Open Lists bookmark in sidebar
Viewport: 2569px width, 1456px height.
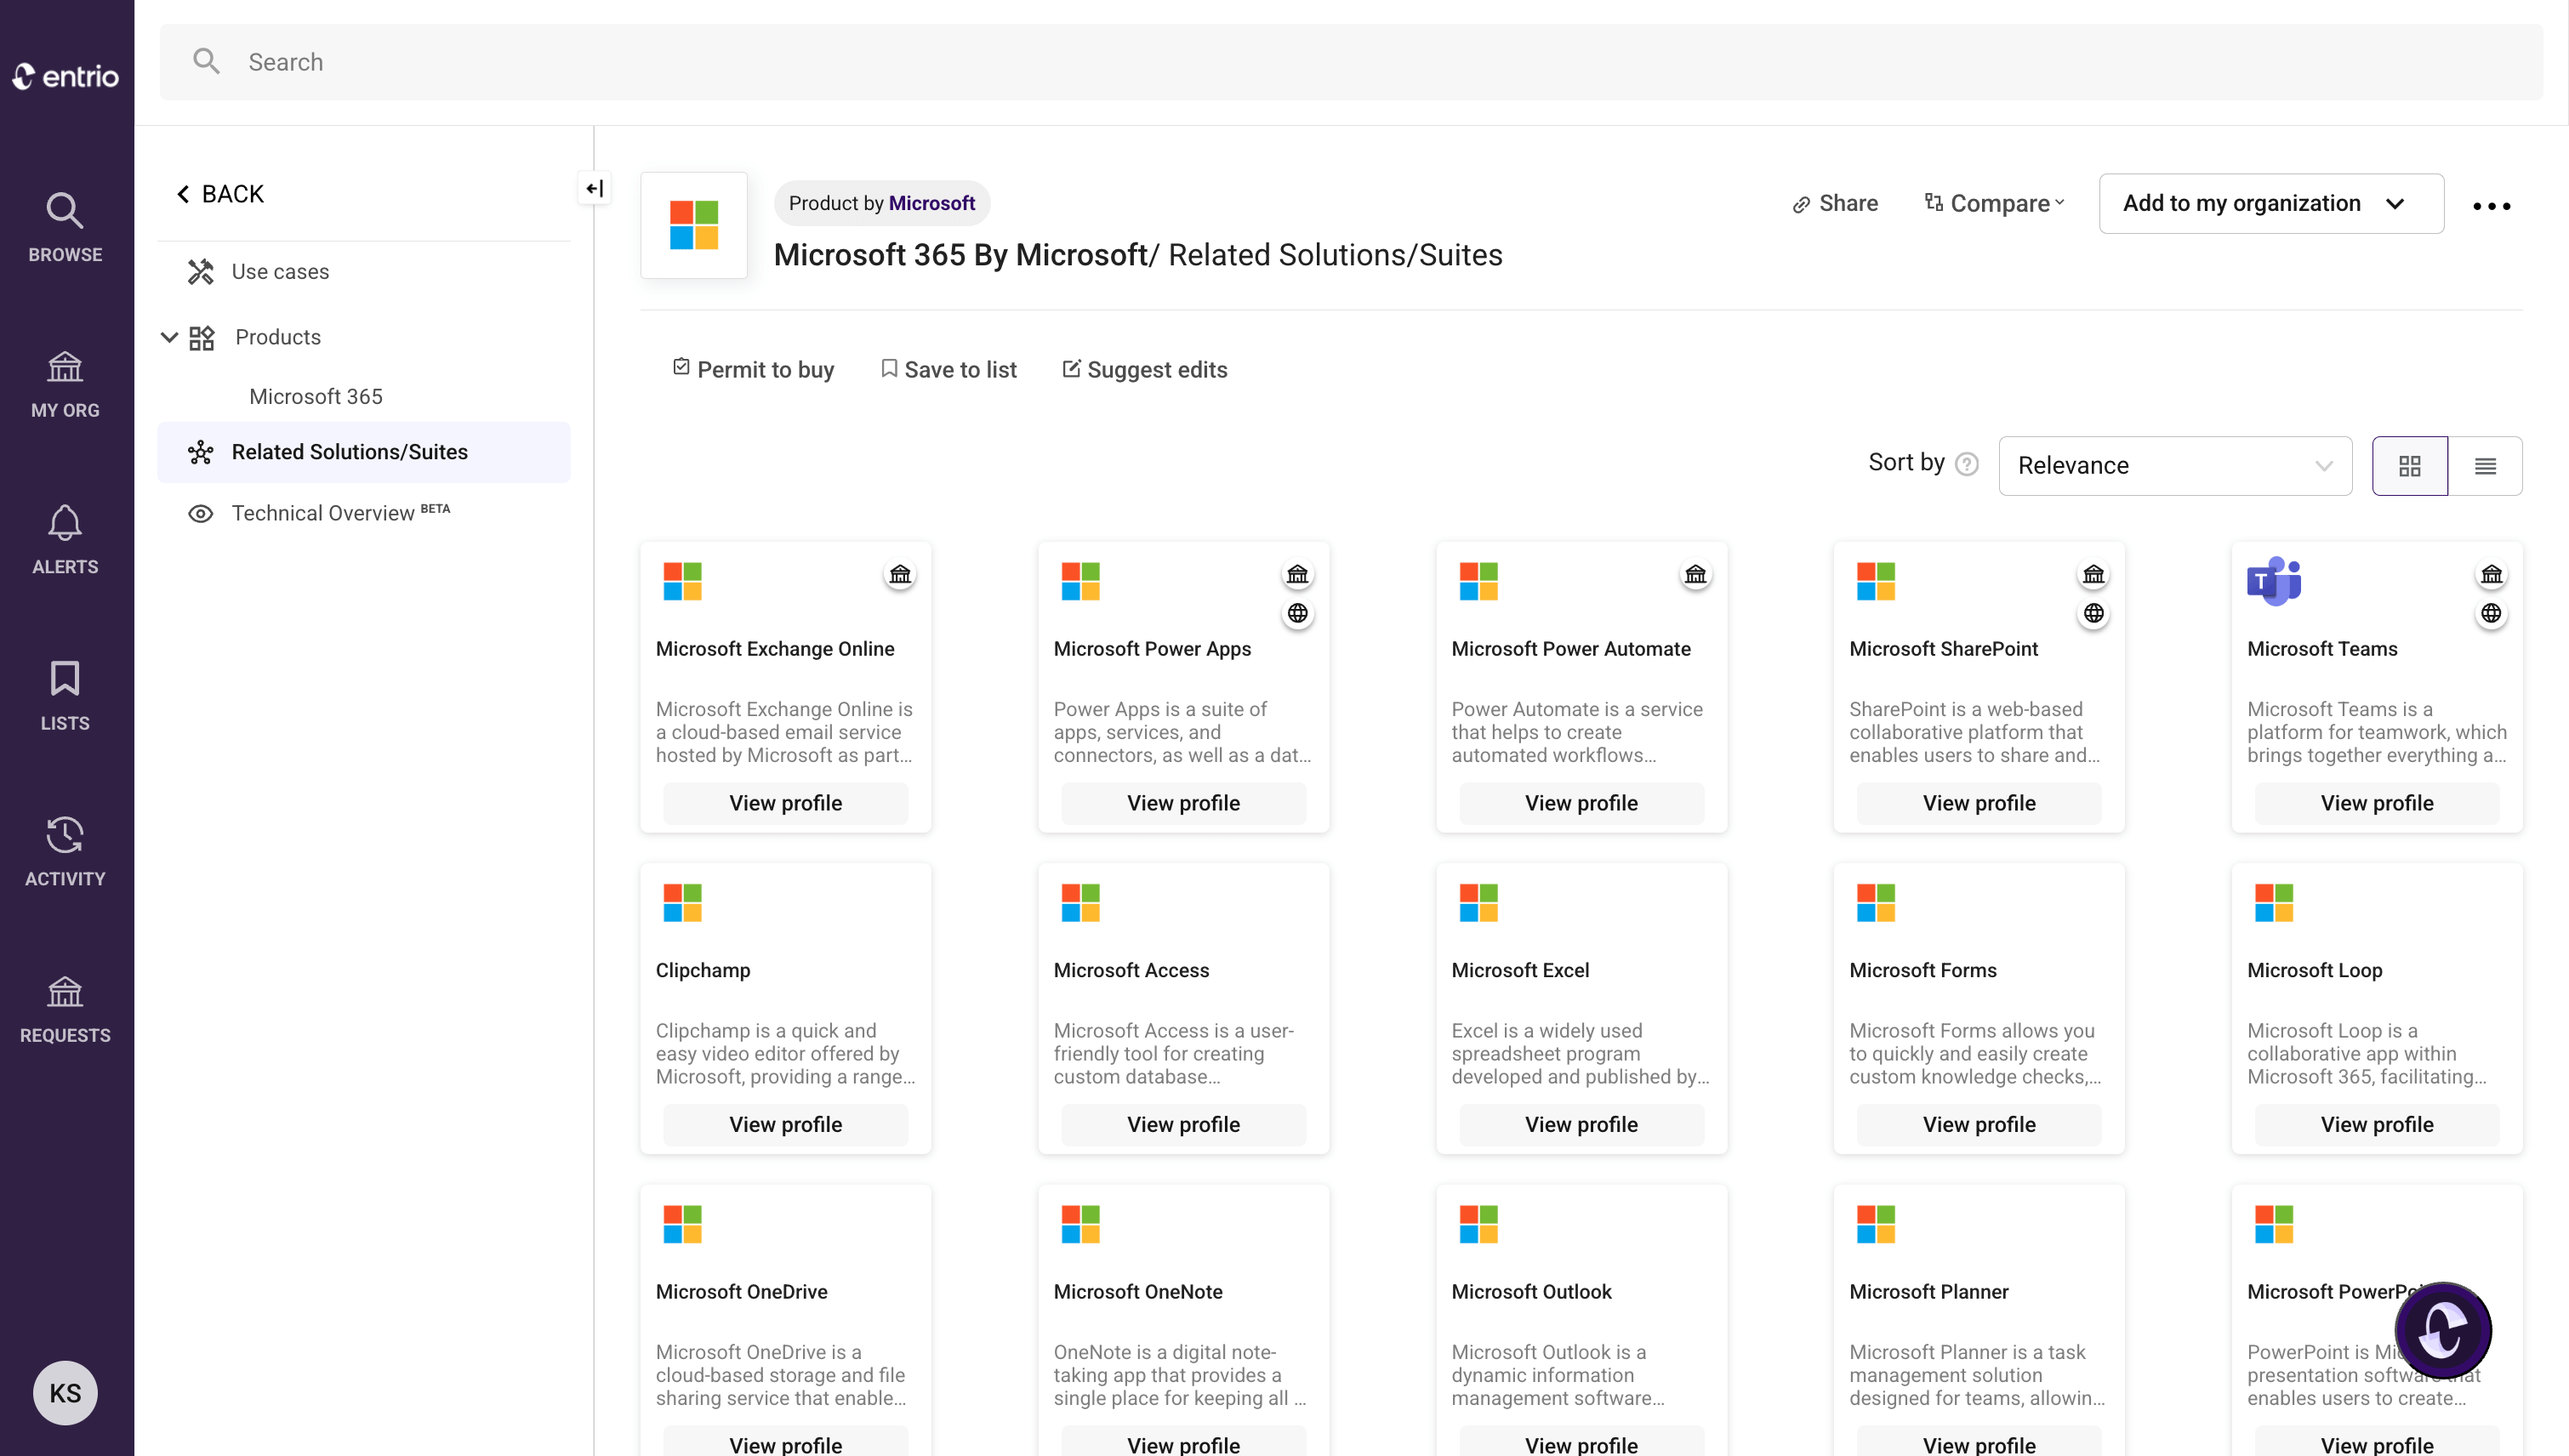coord(65,697)
